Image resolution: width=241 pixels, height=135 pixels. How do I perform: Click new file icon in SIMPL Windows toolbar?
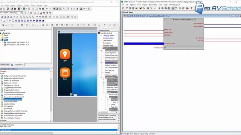[127, 8]
